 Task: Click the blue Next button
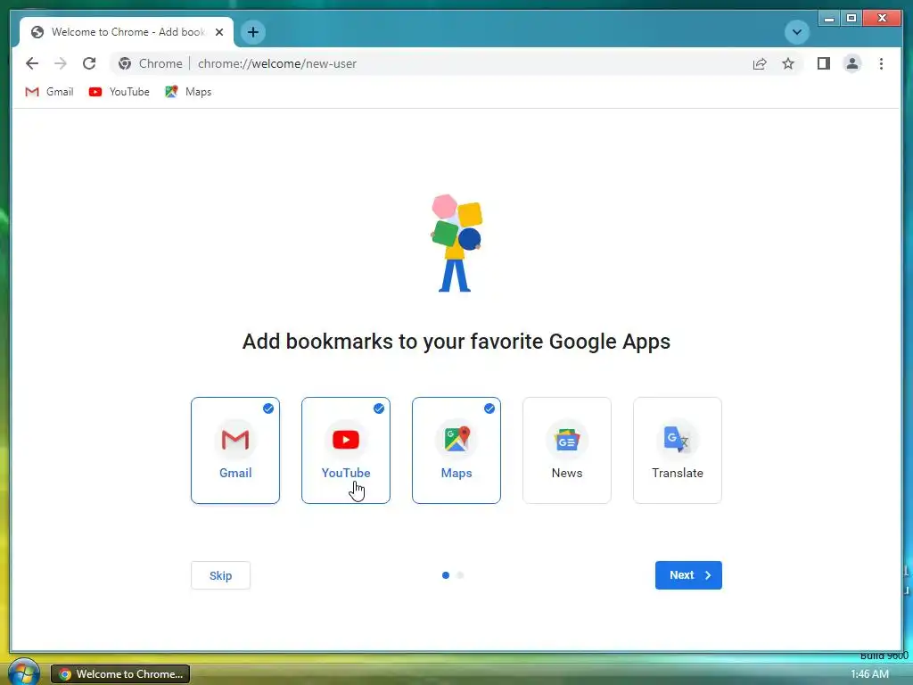click(x=688, y=575)
